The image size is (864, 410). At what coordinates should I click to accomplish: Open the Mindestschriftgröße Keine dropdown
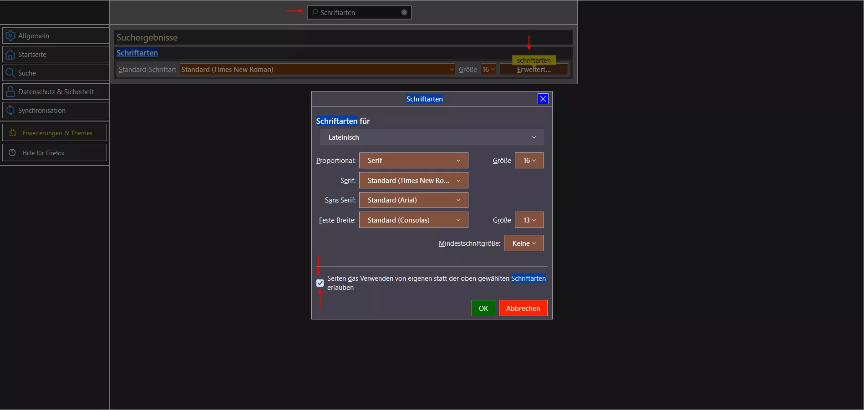point(523,243)
